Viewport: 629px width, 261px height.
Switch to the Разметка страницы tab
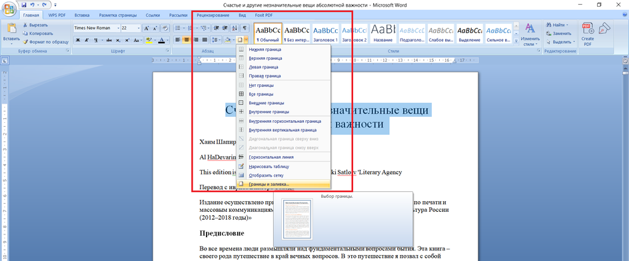tap(117, 15)
